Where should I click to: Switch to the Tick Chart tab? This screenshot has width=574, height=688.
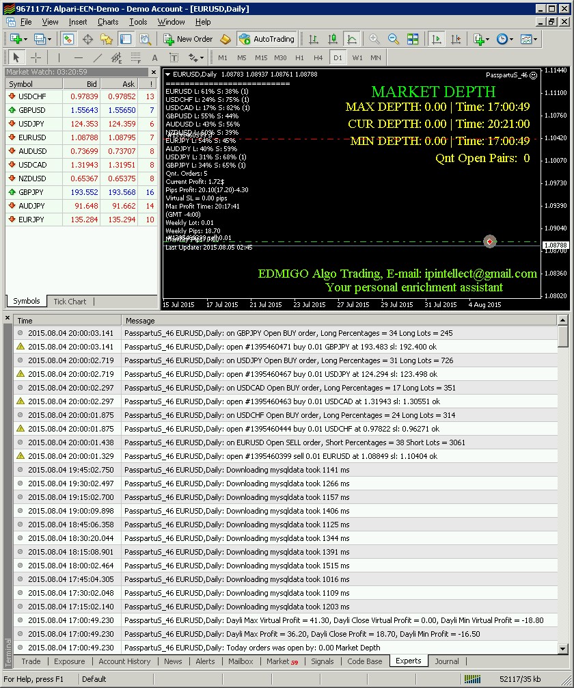(70, 302)
